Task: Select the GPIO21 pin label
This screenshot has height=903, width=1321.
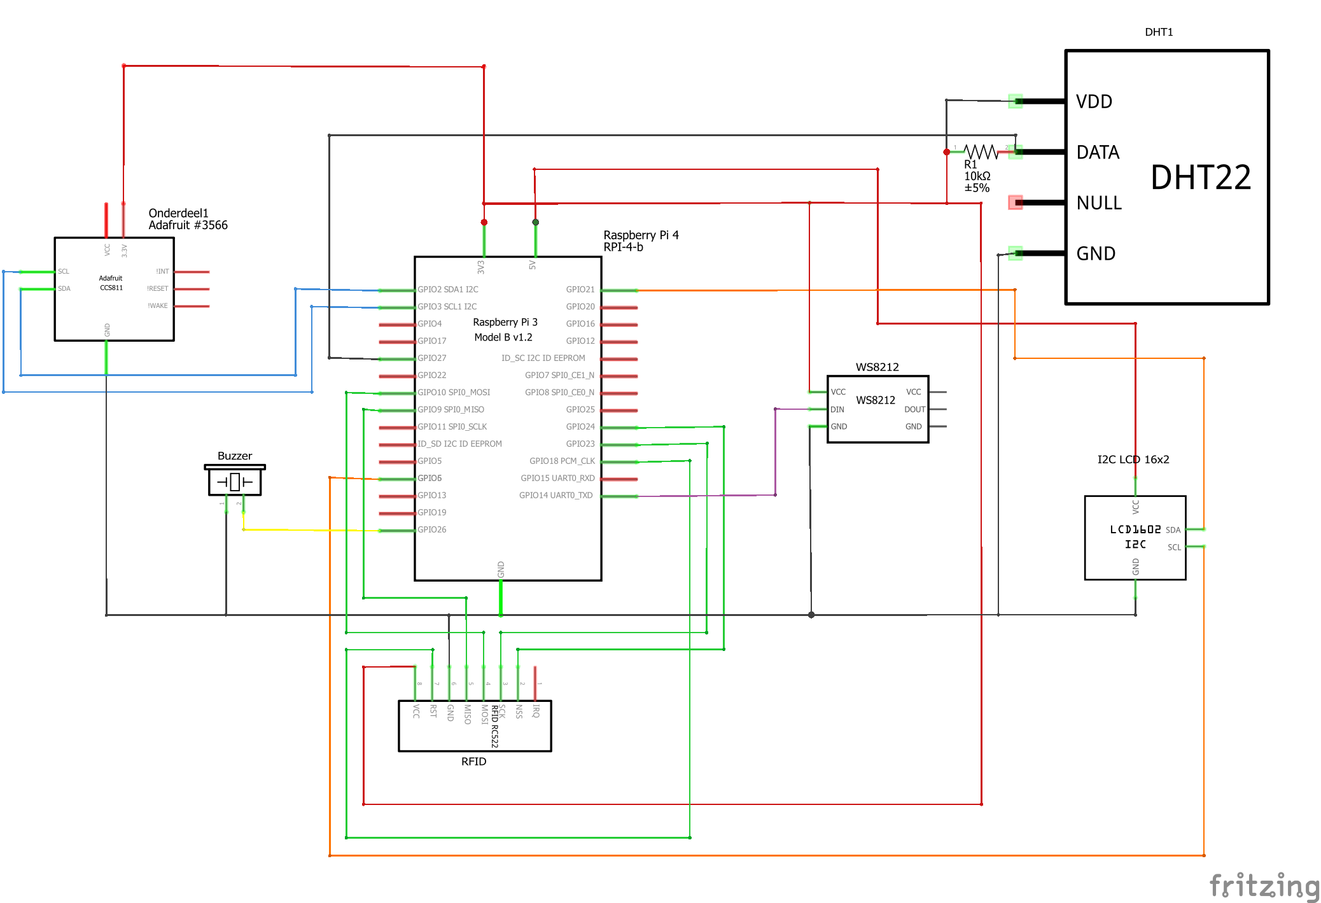Action: (x=580, y=290)
